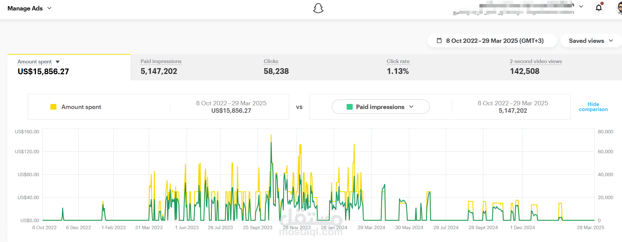The image size is (622, 242).
Task: Click the 1 Dec 2024 axis label
Action: pos(522,227)
